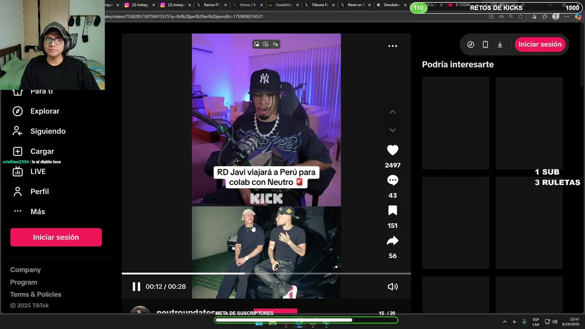Screen dimensions: 585x329
Task: Click the Siguiendo person icon
Action: pyautogui.click(x=17, y=131)
